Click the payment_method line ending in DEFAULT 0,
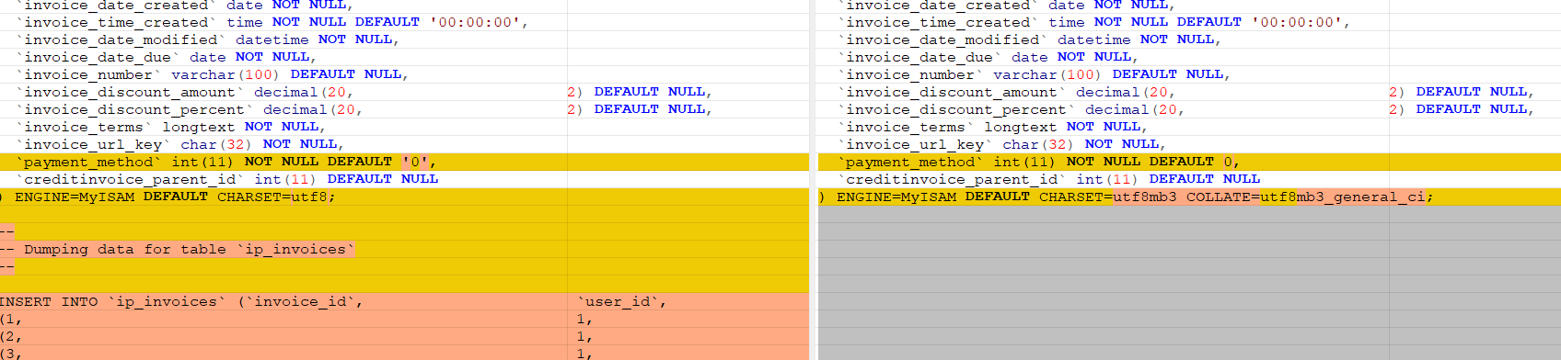The height and width of the screenshot is (360, 1561). pos(1189,162)
